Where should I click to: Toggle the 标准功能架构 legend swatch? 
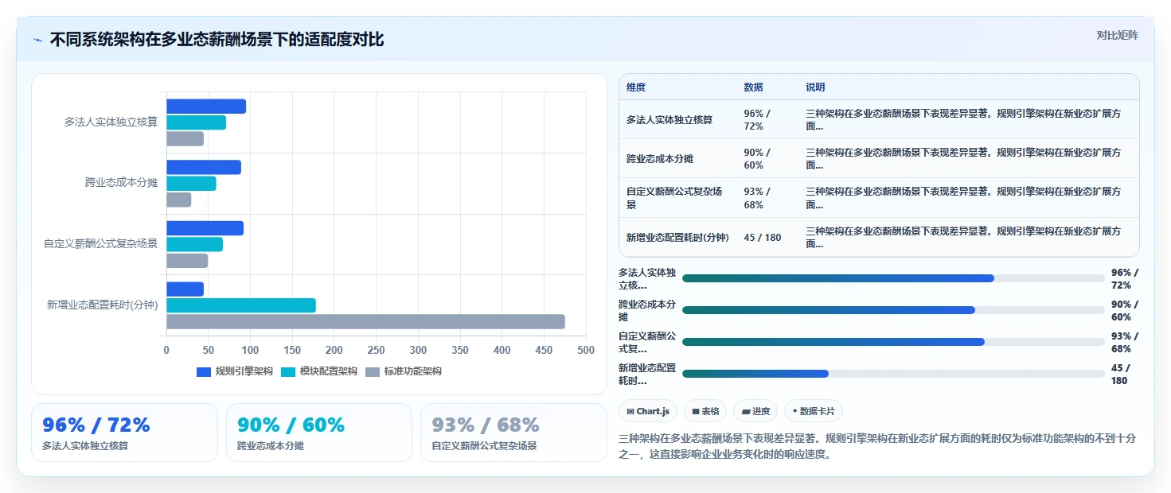coord(373,371)
